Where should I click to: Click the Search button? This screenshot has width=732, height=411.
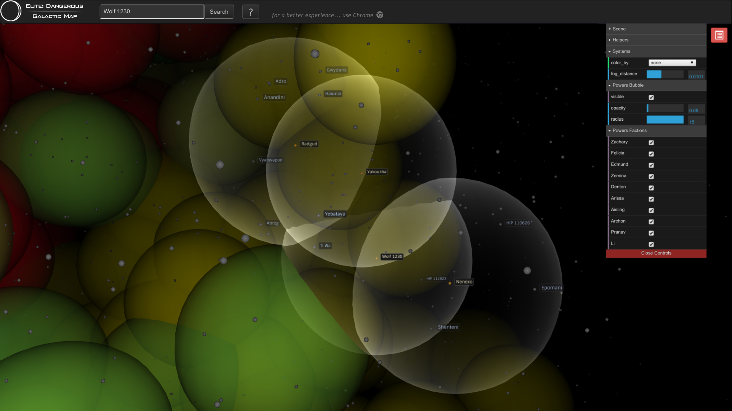pos(219,12)
